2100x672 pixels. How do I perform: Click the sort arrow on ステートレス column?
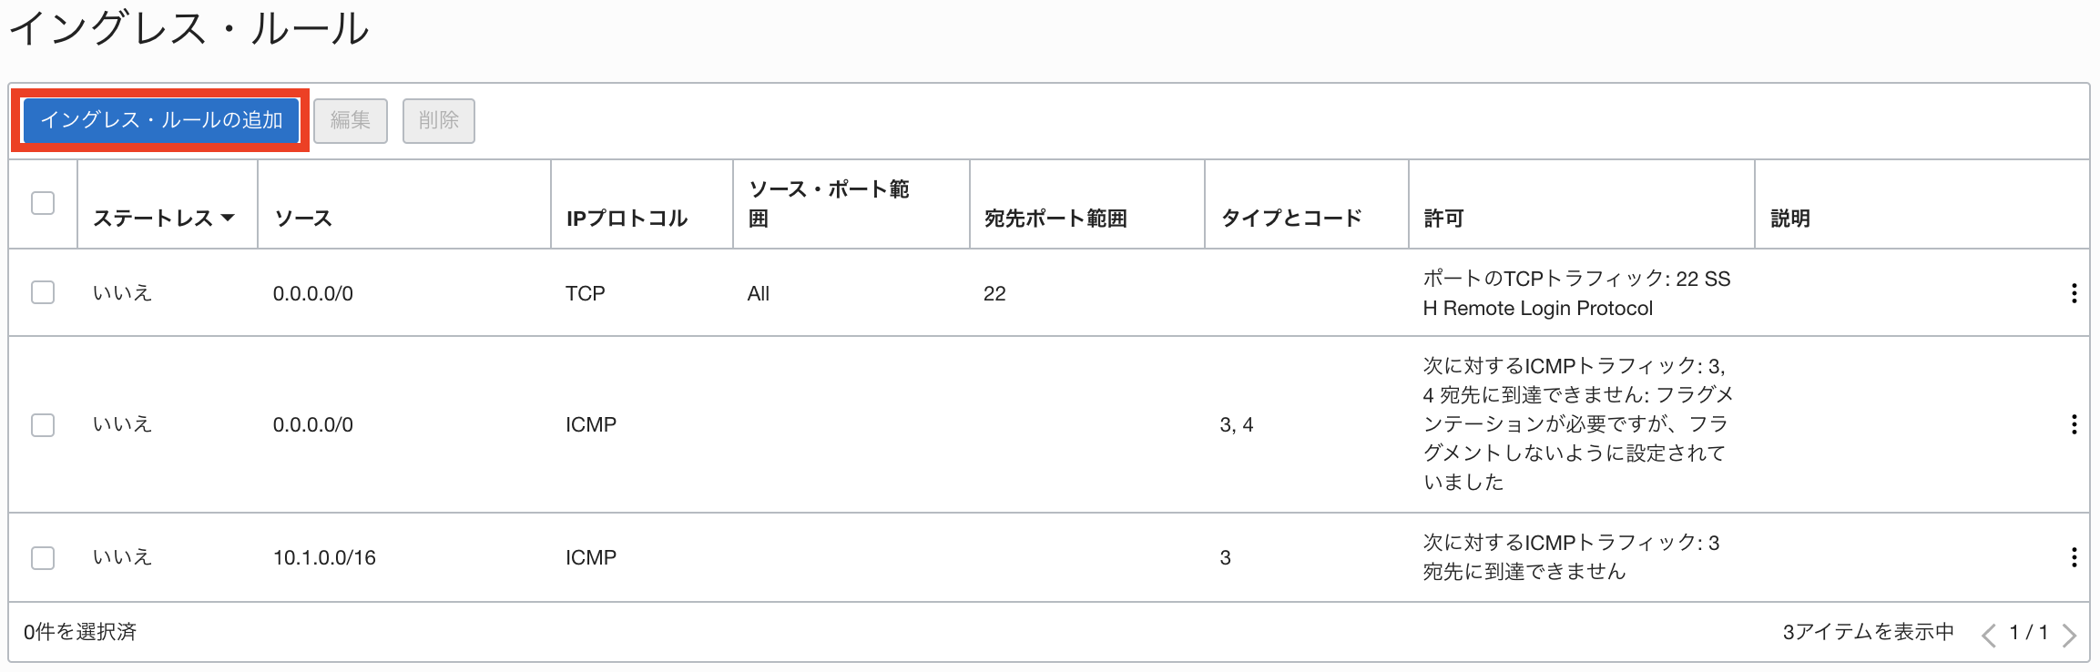229,218
